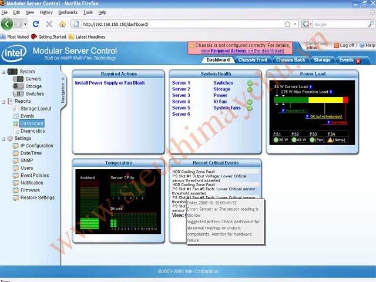Open Most Visited bookmarks item

[15, 36]
